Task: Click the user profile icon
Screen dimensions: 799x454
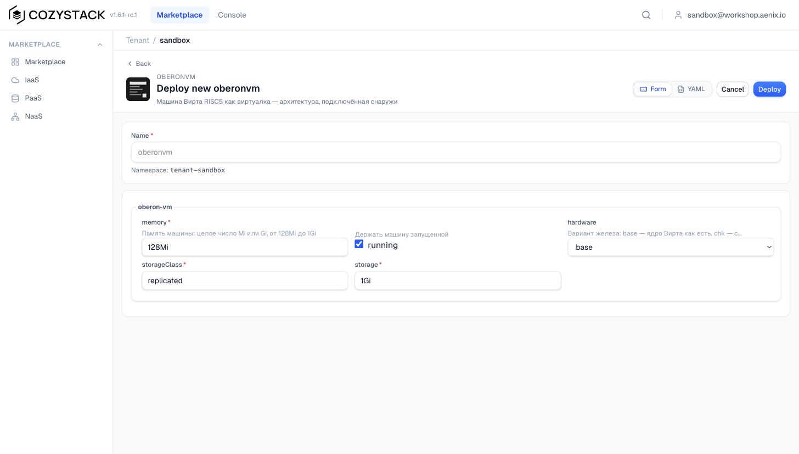Action: click(x=678, y=15)
